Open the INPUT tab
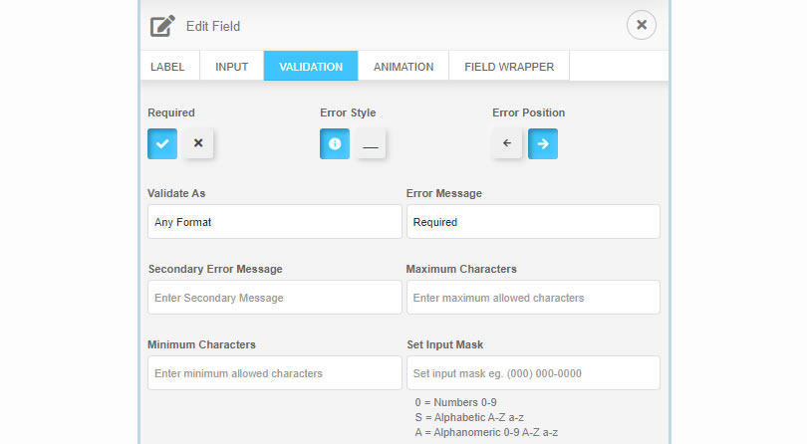Screen dimensions: 807x444 pos(231,66)
